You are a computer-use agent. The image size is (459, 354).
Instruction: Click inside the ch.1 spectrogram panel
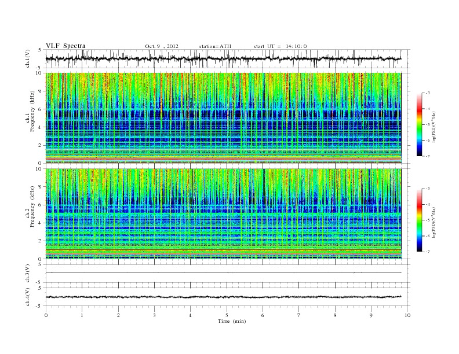[x=223, y=118]
